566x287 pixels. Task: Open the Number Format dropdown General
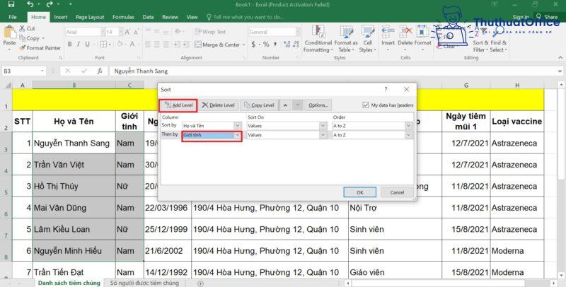coord(298,32)
